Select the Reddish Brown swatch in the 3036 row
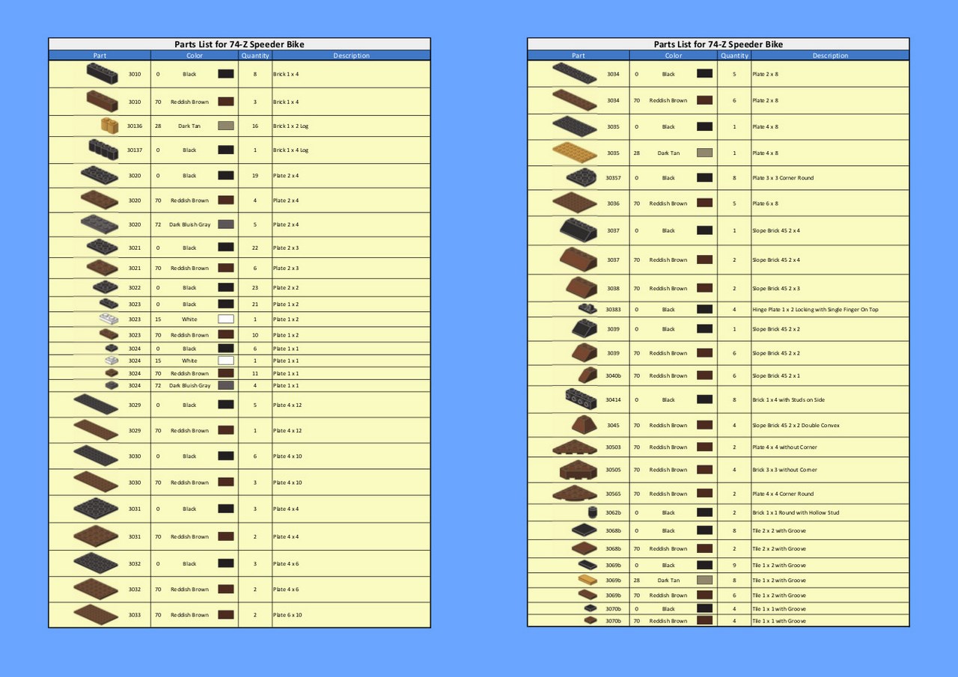 pyautogui.click(x=704, y=203)
